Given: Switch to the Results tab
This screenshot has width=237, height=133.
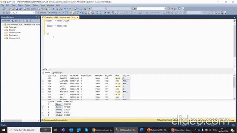Looking at the screenshot, I should tap(46, 72).
